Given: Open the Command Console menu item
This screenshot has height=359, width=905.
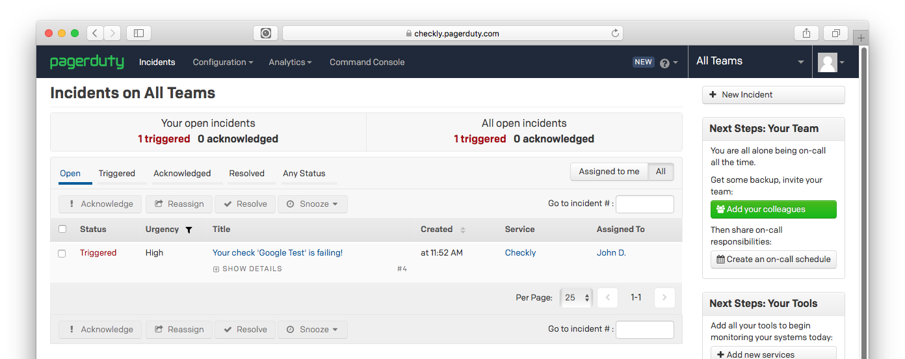Looking at the screenshot, I should (x=367, y=62).
